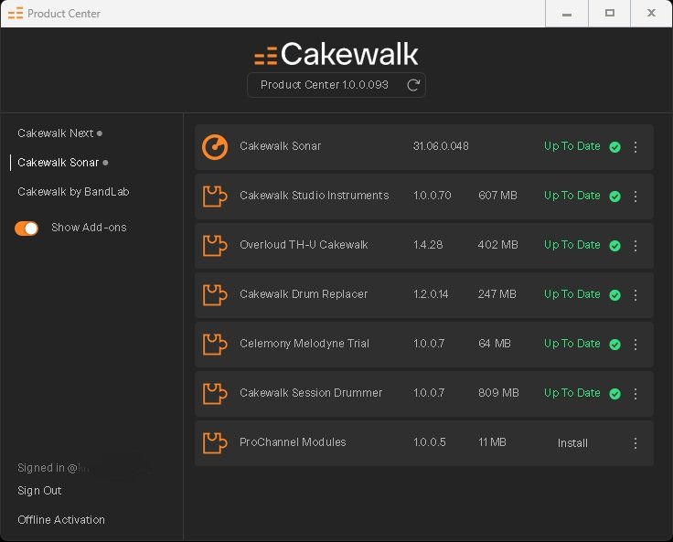Open the three-dot menu for Overloud TH-U Cakewalk
The height and width of the screenshot is (542, 673).
(636, 246)
